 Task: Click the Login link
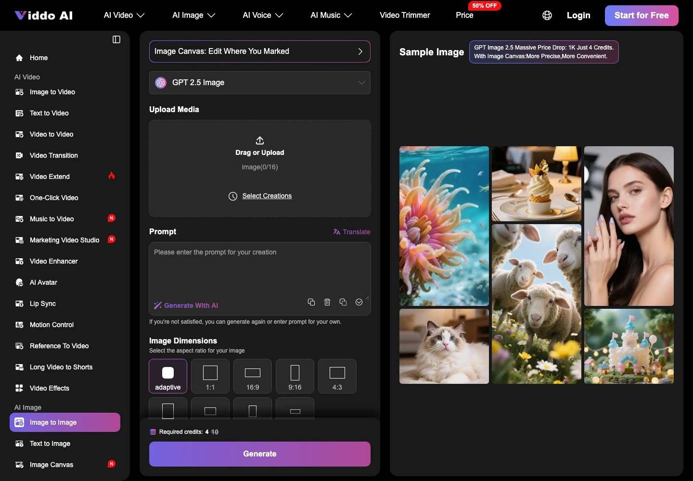click(578, 15)
